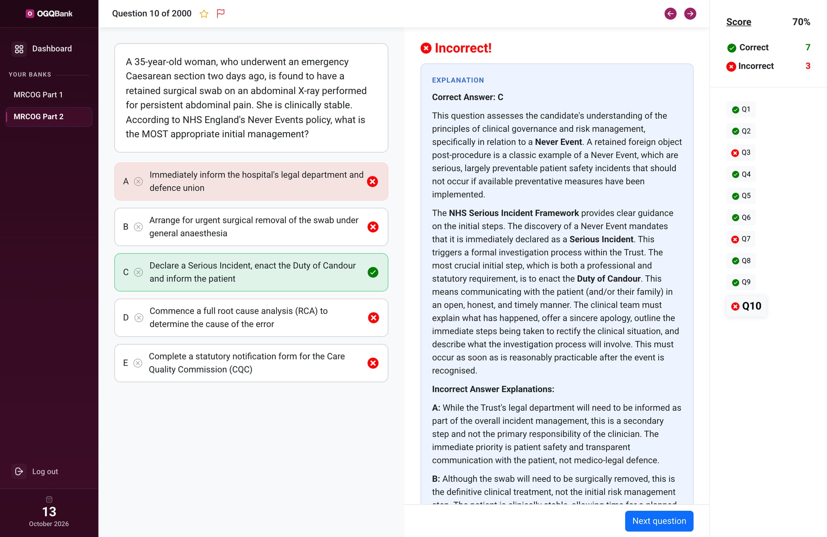Select answer A about legal department
Screen dimensions: 827x537
tap(251, 182)
